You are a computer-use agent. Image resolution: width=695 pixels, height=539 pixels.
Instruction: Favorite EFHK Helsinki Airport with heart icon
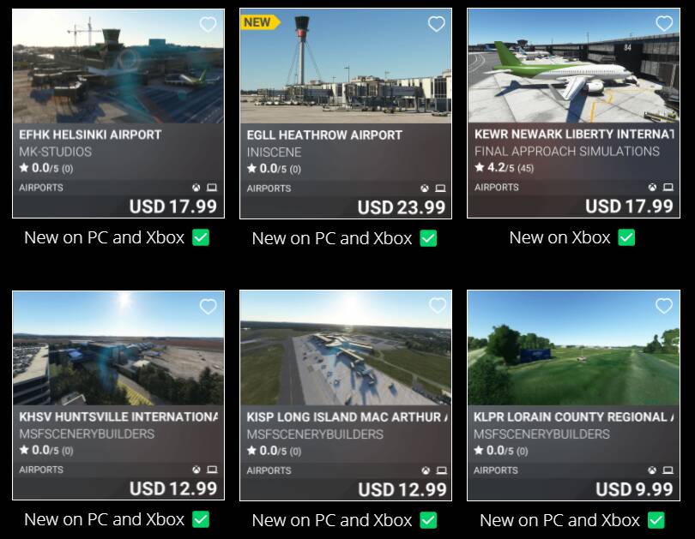point(208,24)
